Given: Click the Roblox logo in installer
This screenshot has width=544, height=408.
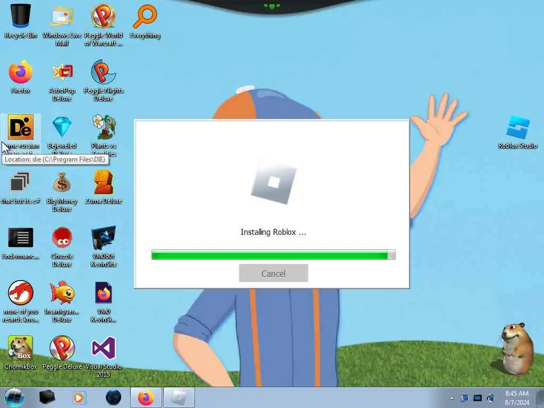Looking at the screenshot, I should click(x=274, y=182).
